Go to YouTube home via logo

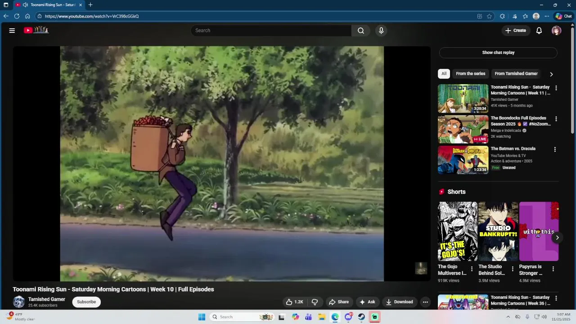click(36, 30)
